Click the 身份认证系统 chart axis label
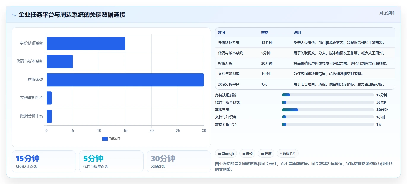The height and width of the screenshot is (184, 407). point(31,43)
